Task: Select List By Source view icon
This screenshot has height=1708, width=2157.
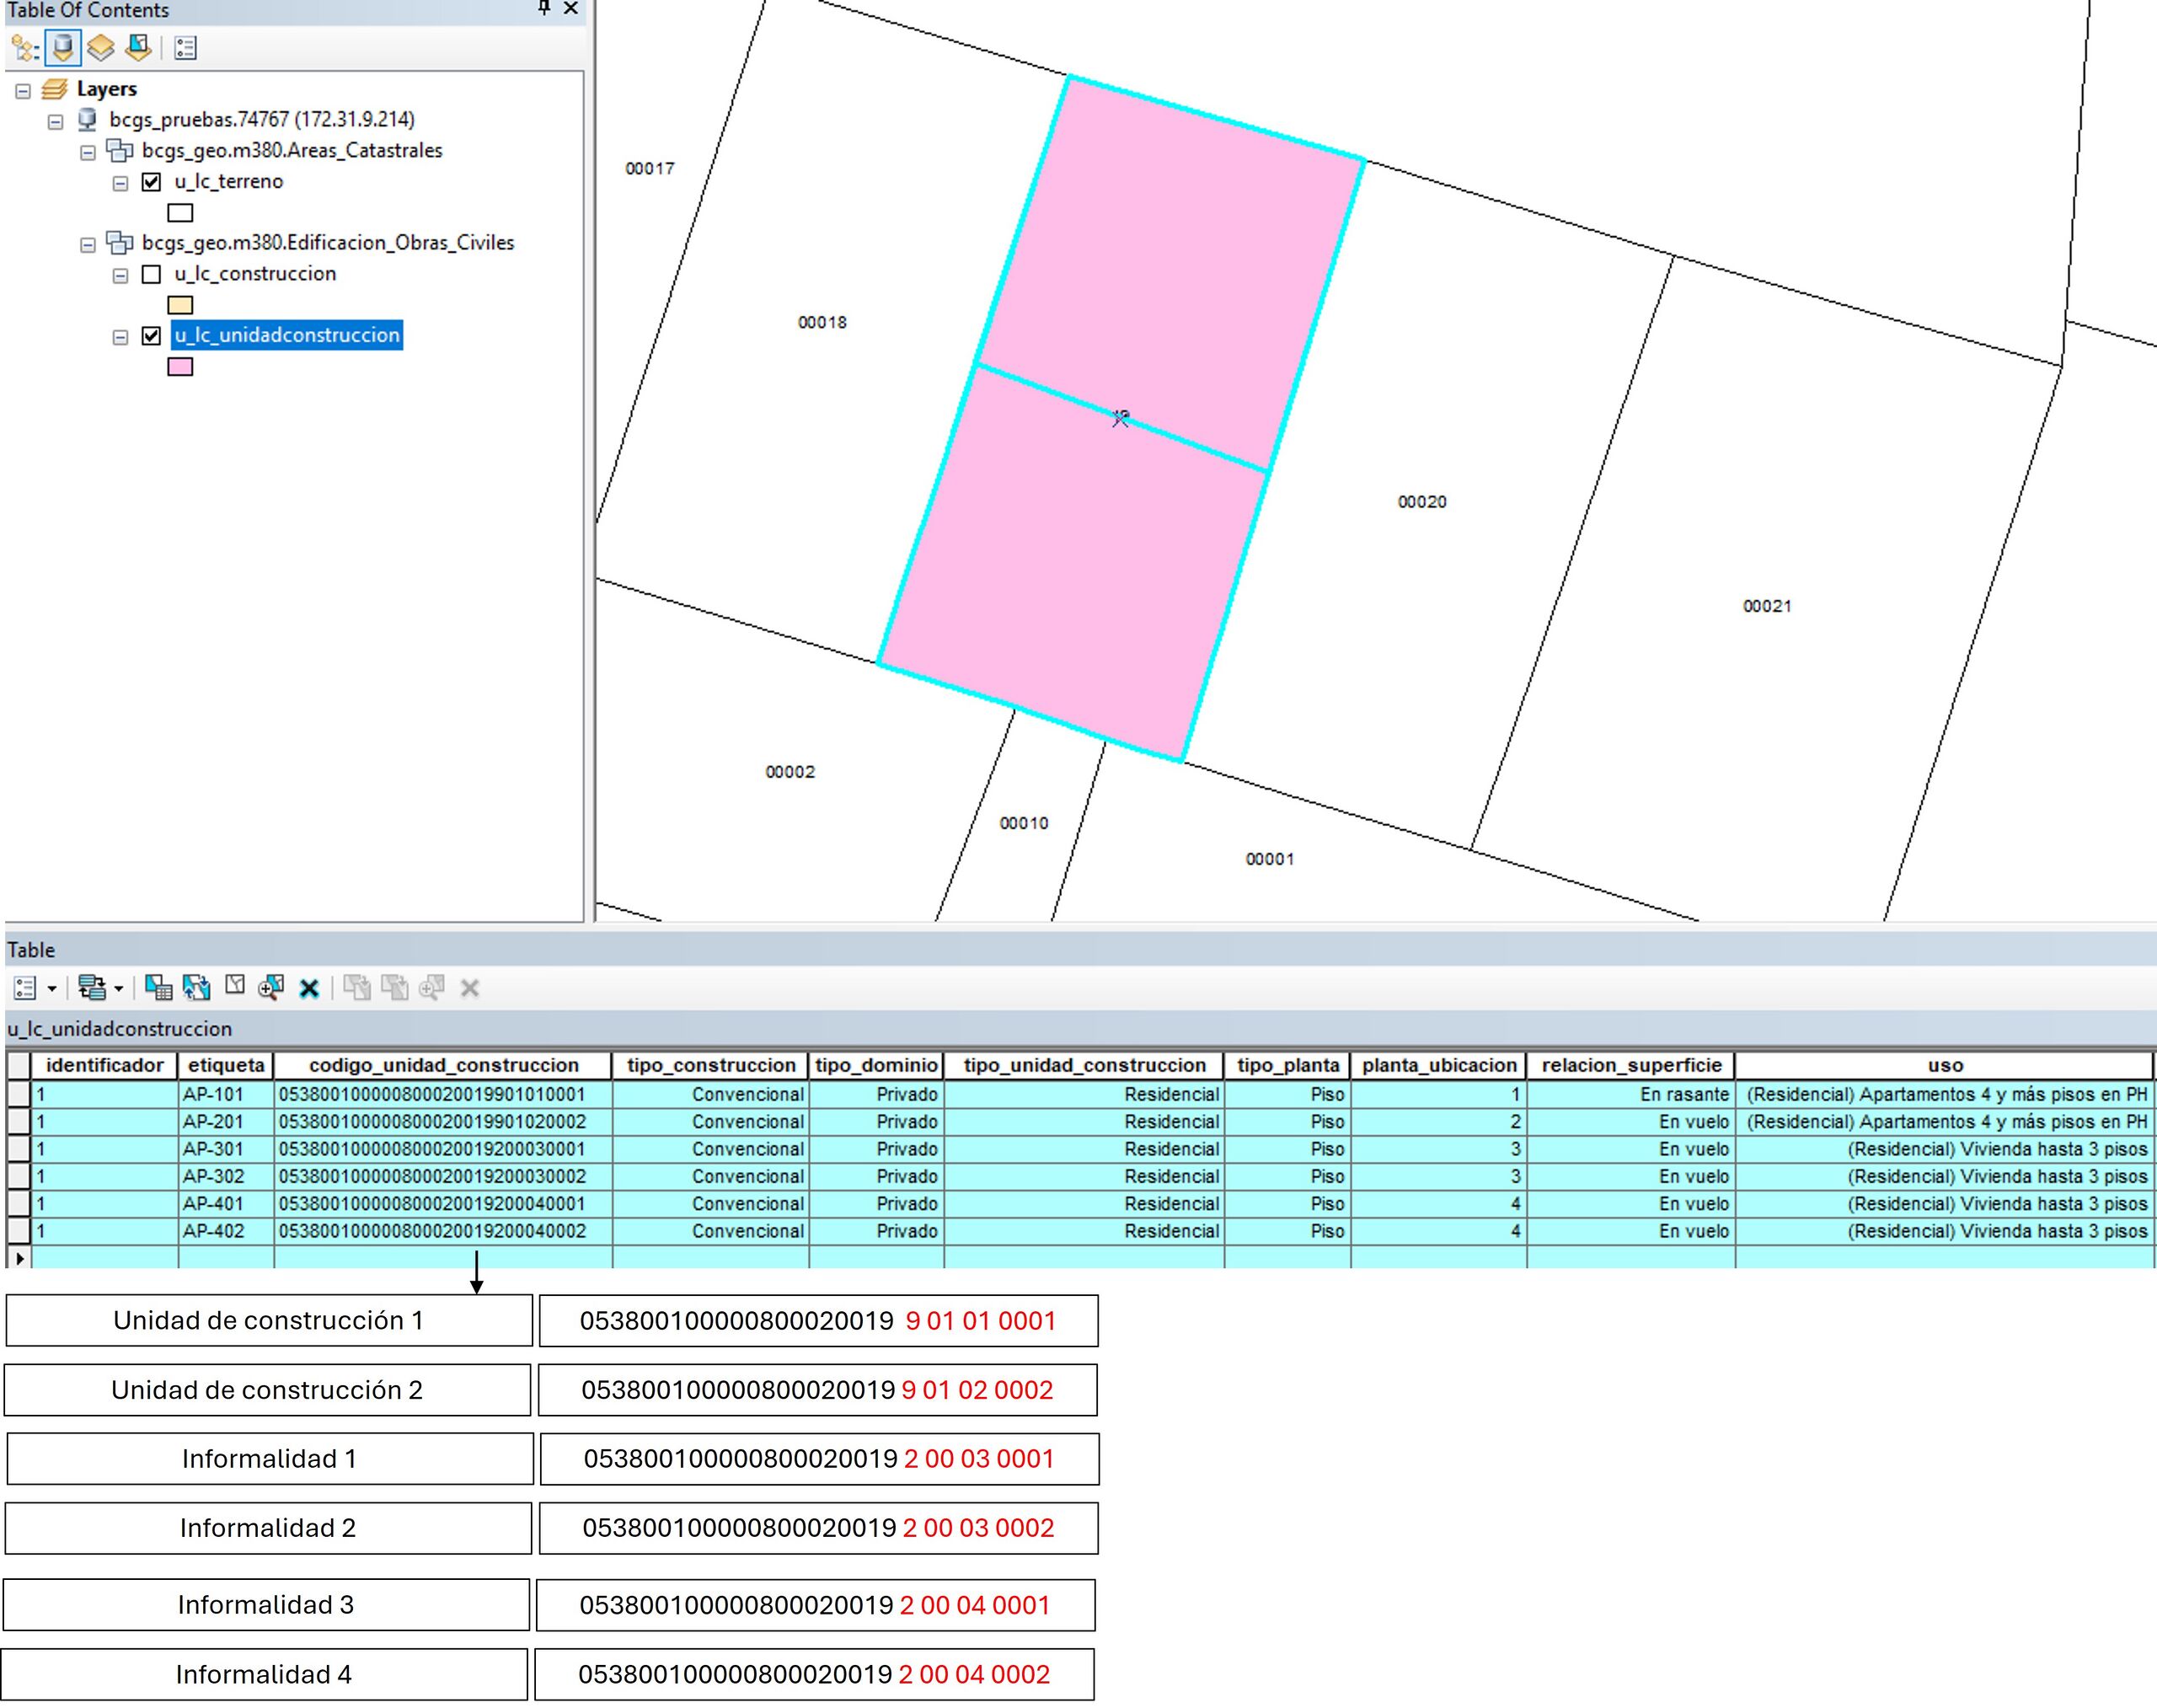Action: pyautogui.click(x=63, y=48)
